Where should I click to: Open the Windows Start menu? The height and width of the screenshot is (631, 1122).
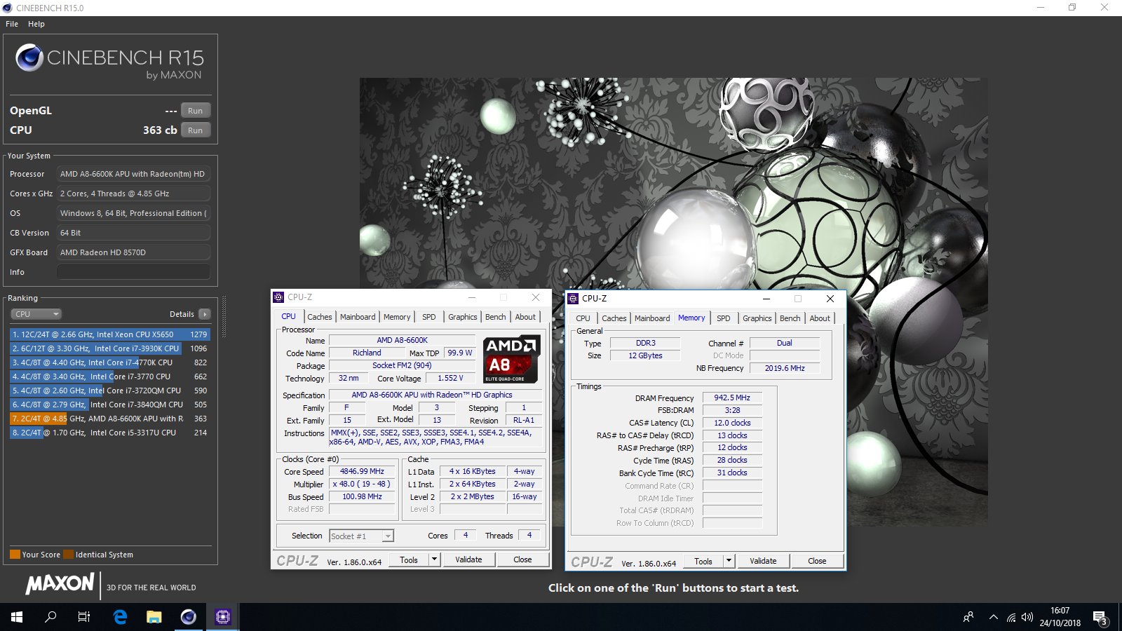(17, 617)
